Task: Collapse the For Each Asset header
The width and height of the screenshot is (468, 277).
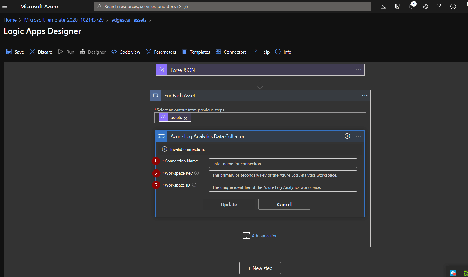Action: coord(260,95)
